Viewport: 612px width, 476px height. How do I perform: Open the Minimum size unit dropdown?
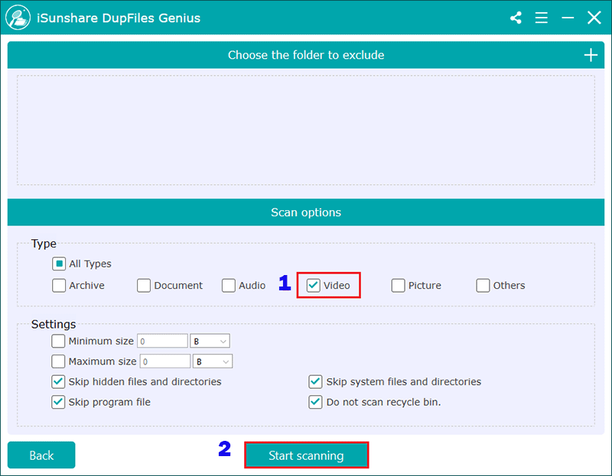210,341
